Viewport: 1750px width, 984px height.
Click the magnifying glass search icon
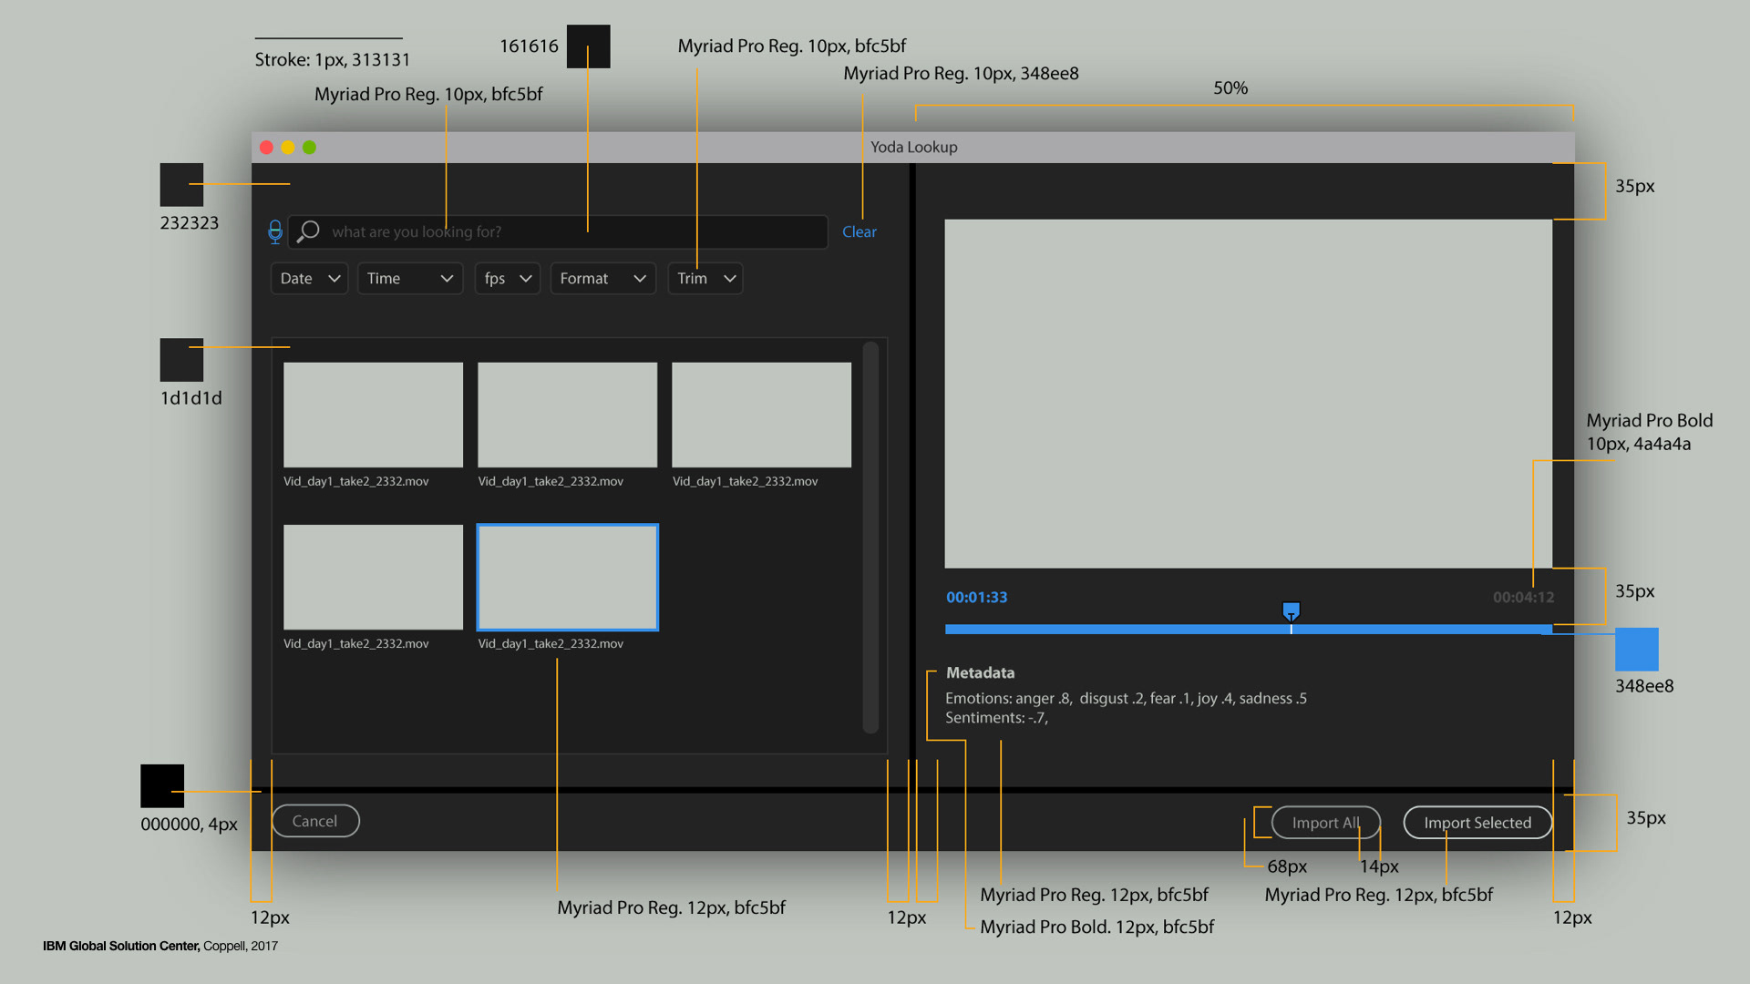308,231
